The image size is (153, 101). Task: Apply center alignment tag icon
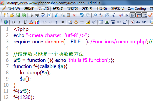[113, 22]
